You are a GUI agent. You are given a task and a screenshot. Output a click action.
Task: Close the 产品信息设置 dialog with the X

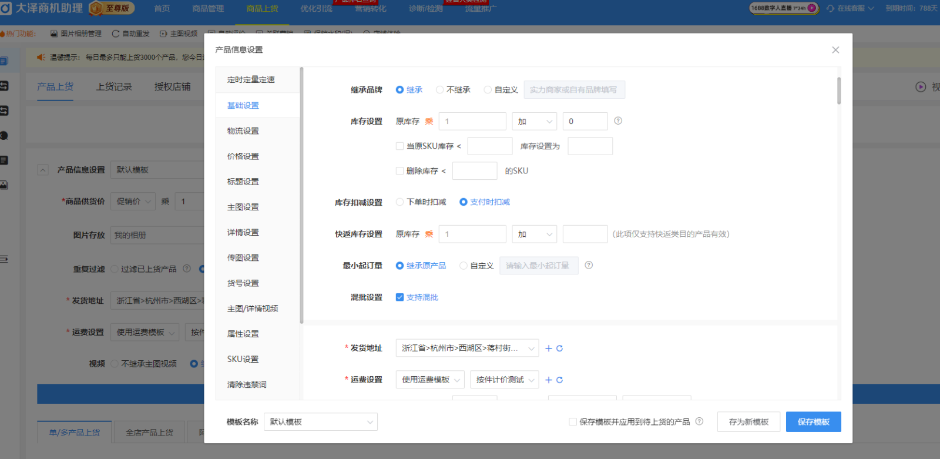(x=835, y=50)
